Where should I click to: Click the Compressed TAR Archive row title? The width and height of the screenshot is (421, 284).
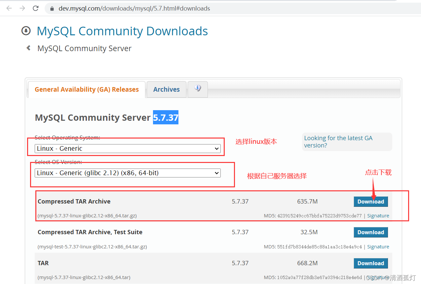pyautogui.click(x=74, y=202)
